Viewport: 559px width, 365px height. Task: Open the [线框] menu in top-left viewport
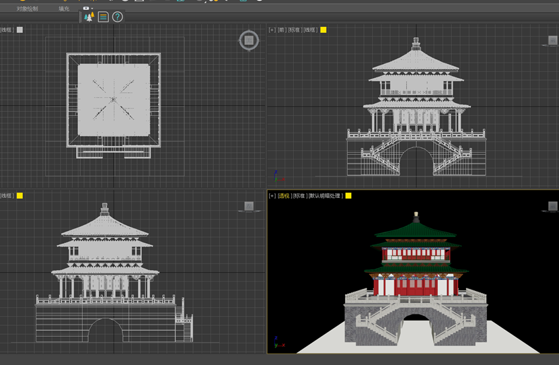[7, 30]
